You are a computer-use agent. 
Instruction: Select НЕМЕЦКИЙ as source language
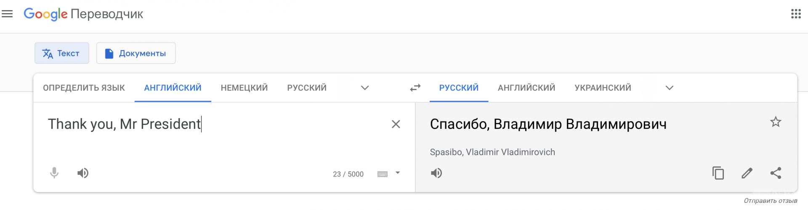(244, 88)
